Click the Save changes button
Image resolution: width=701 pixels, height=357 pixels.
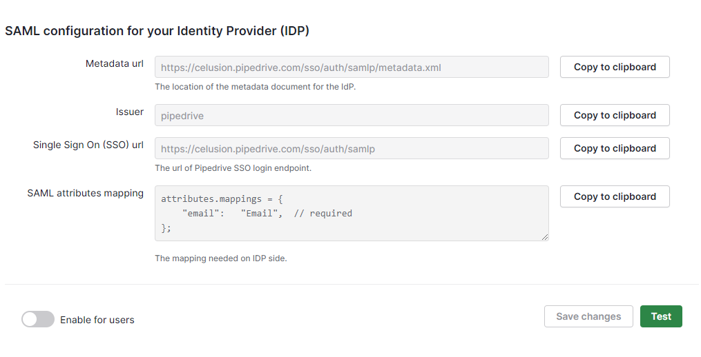pos(588,316)
